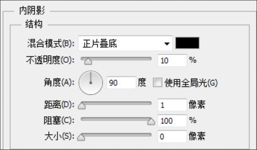The image size is (257, 150).
Task: Click the black shadow color swatch
Action: coord(187,43)
